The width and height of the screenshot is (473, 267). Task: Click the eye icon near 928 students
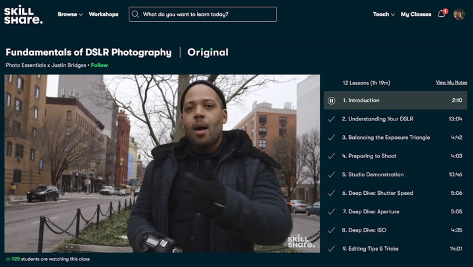coord(8,259)
